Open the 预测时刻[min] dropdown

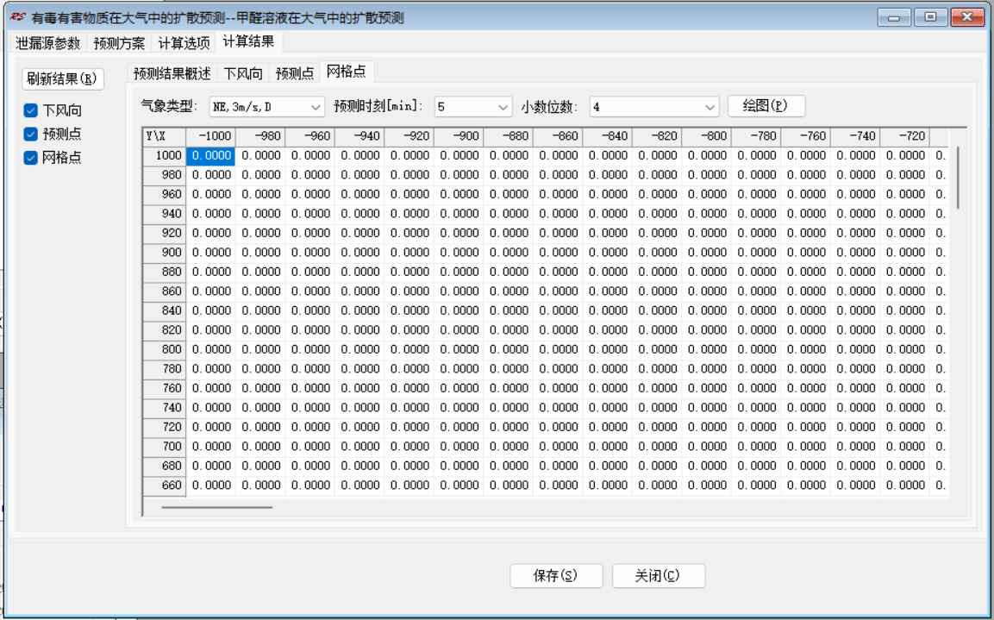click(473, 107)
